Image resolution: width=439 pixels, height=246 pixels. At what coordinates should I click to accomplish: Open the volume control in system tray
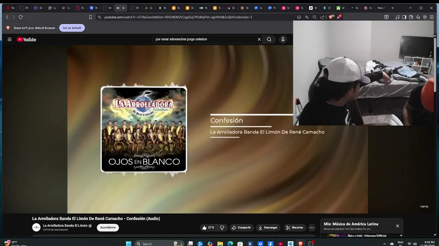coord(415,244)
